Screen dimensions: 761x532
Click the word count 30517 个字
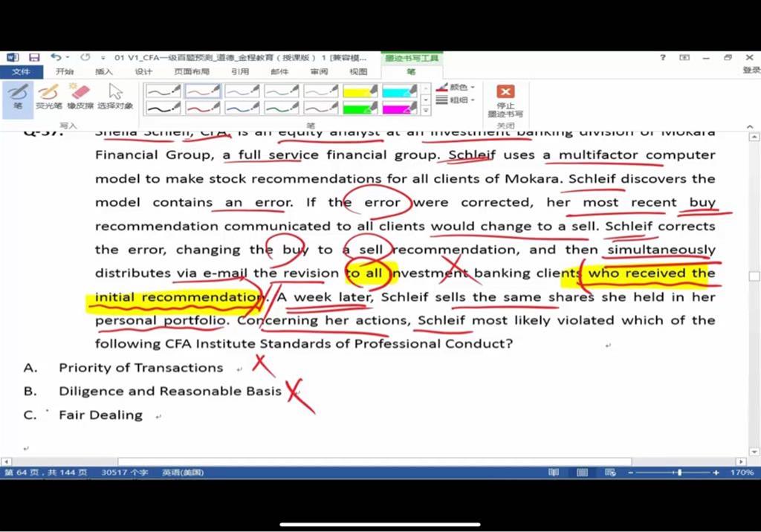[124, 473]
